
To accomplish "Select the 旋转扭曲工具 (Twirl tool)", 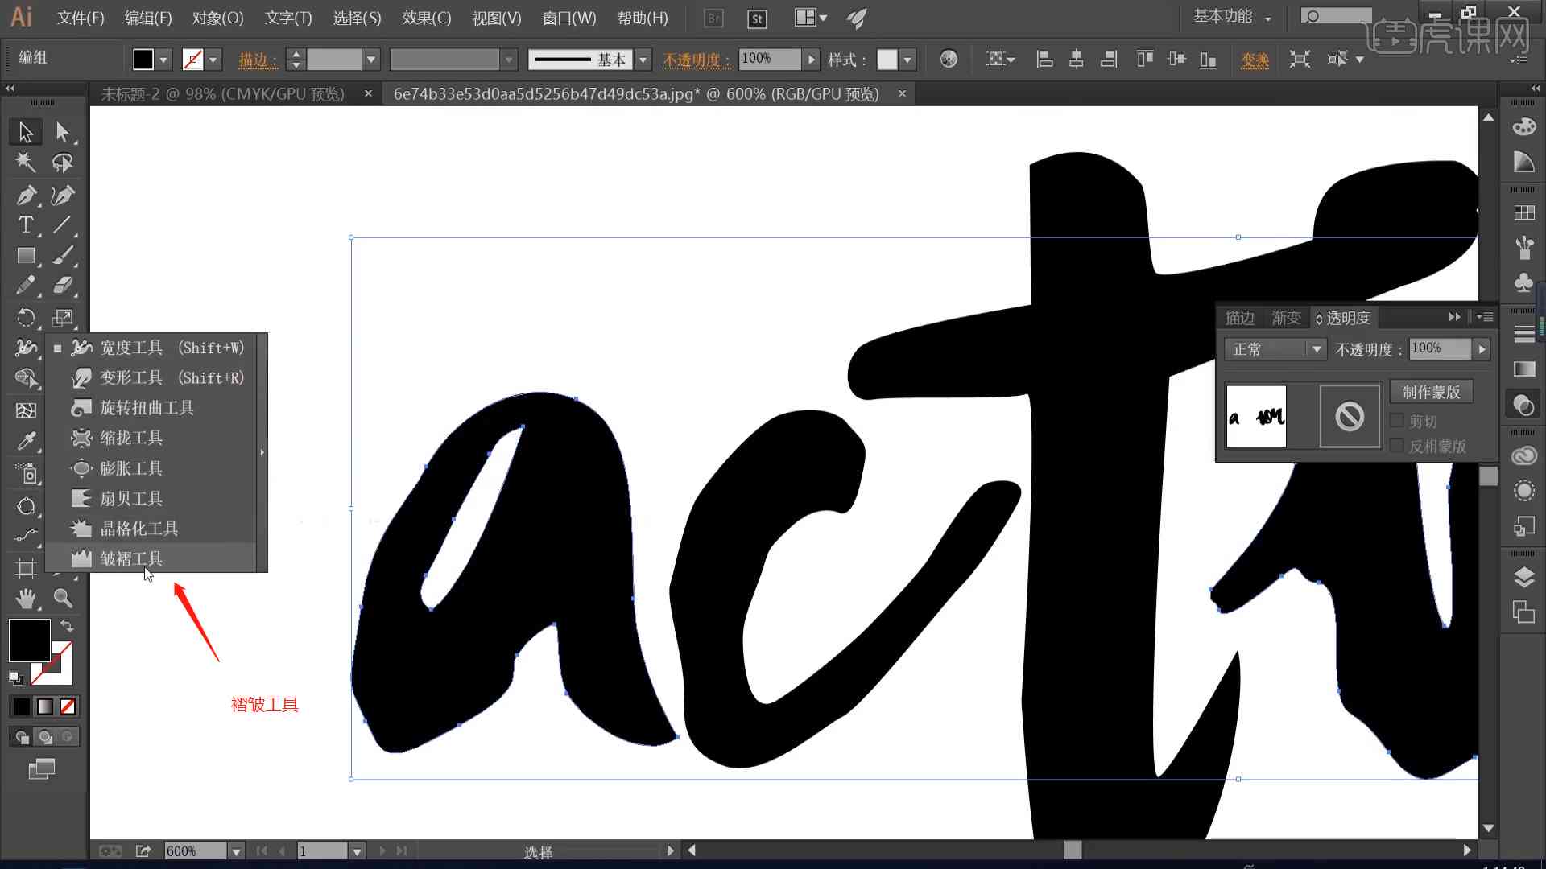I will point(147,407).
